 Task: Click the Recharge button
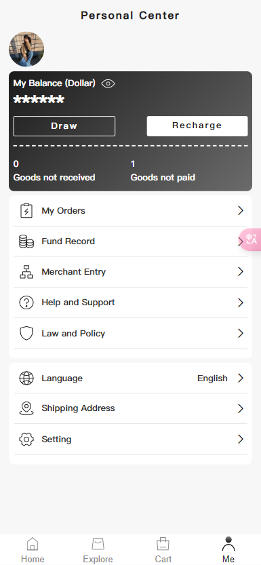(x=197, y=125)
